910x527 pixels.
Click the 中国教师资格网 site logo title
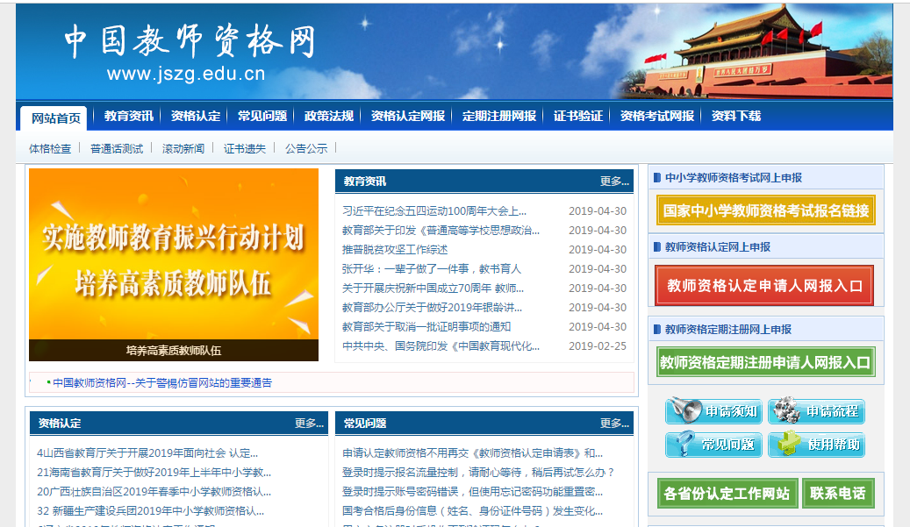click(190, 41)
